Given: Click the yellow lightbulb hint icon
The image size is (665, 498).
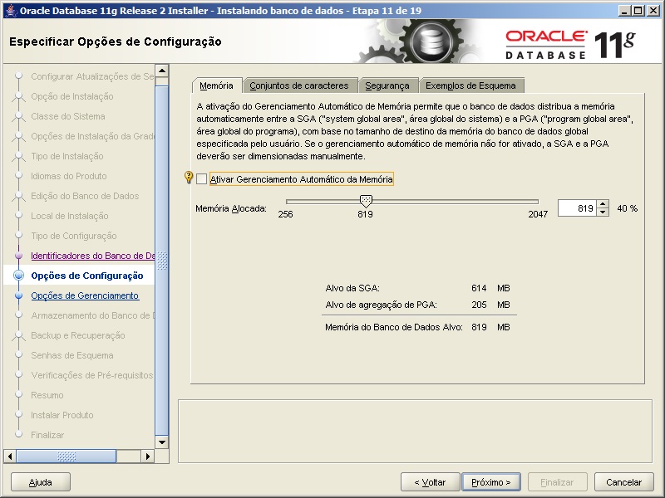Looking at the screenshot, I should coord(189,177).
